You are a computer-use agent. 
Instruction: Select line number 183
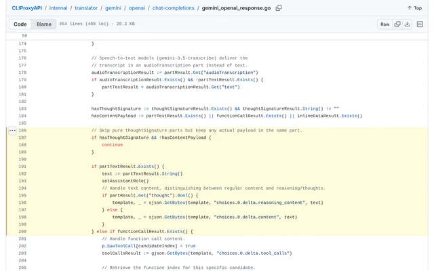click(x=22, y=108)
